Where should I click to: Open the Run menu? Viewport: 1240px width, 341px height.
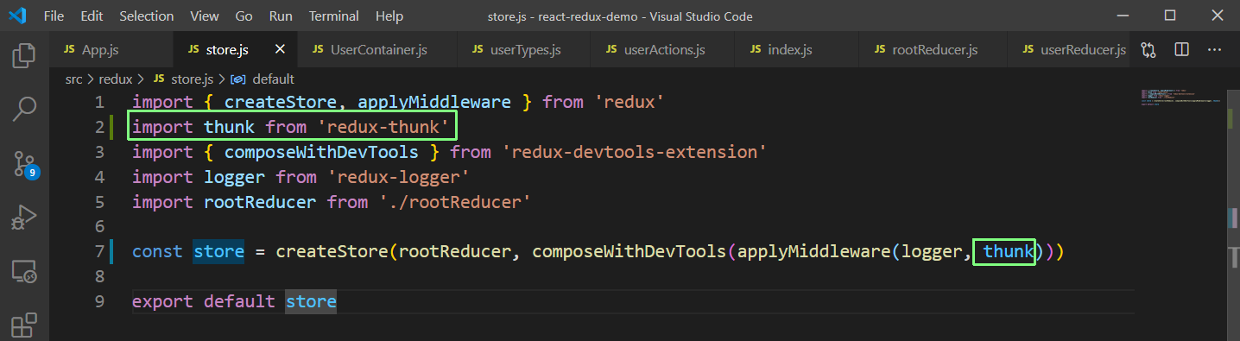pos(281,16)
